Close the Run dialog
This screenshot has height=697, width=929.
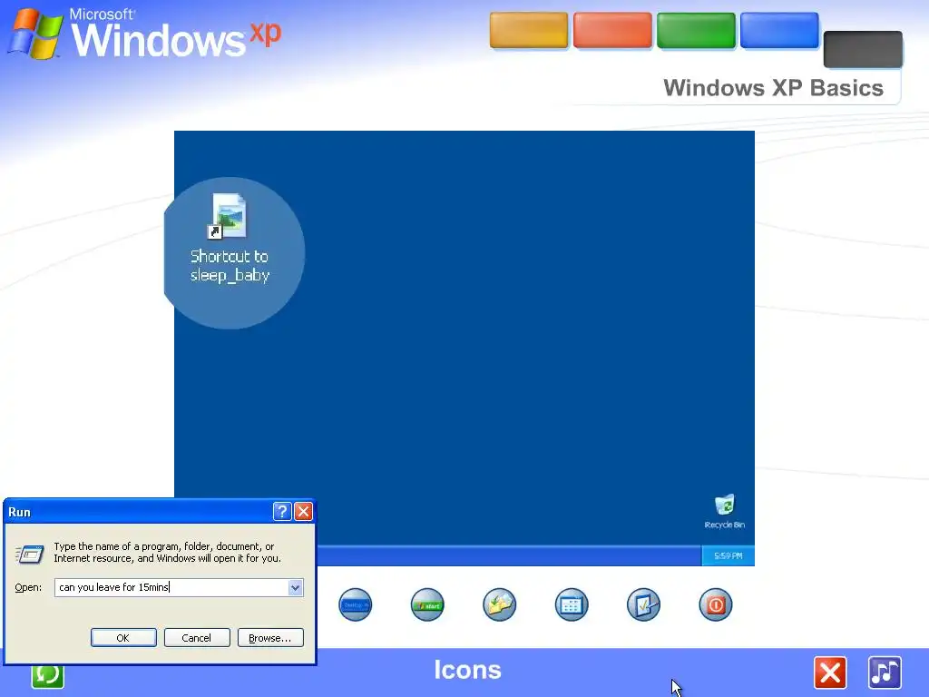click(x=303, y=511)
